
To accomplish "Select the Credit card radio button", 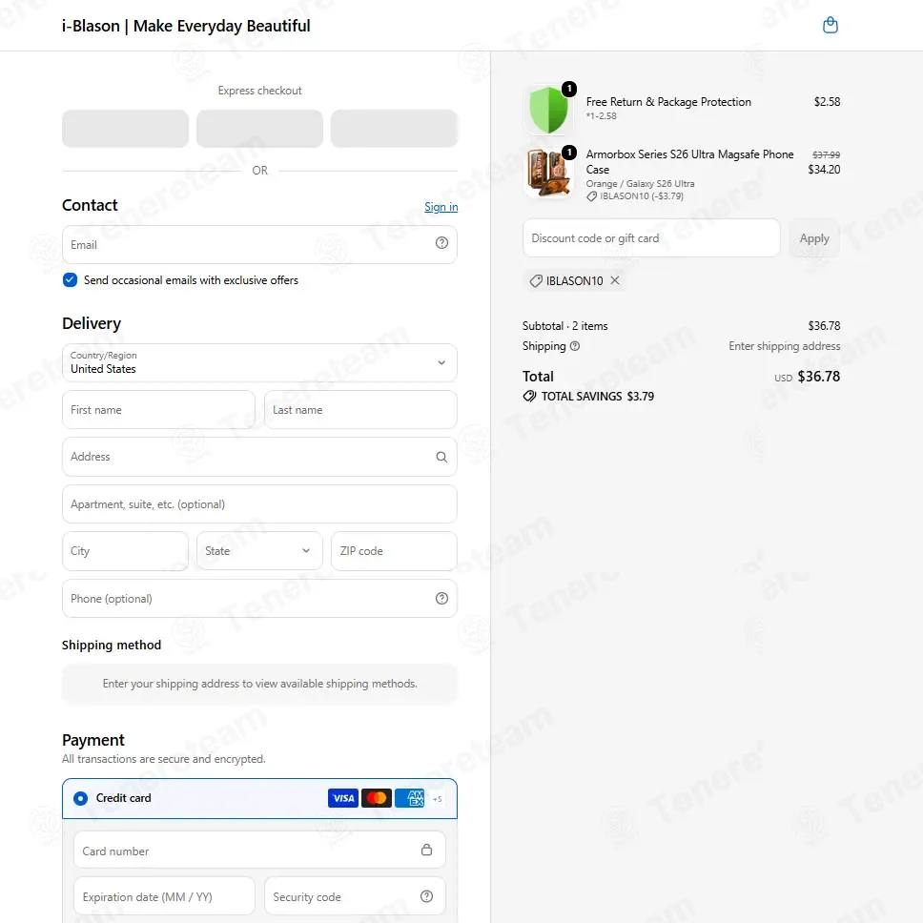I will 81,798.
